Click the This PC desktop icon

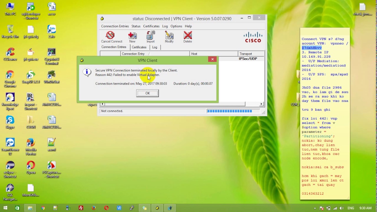(x=10, y=9)
